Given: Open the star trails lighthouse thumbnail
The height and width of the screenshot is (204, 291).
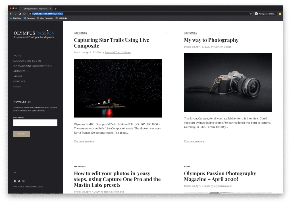Looking at the screenshot, I should pyautogui.click(x=118, y=88).
